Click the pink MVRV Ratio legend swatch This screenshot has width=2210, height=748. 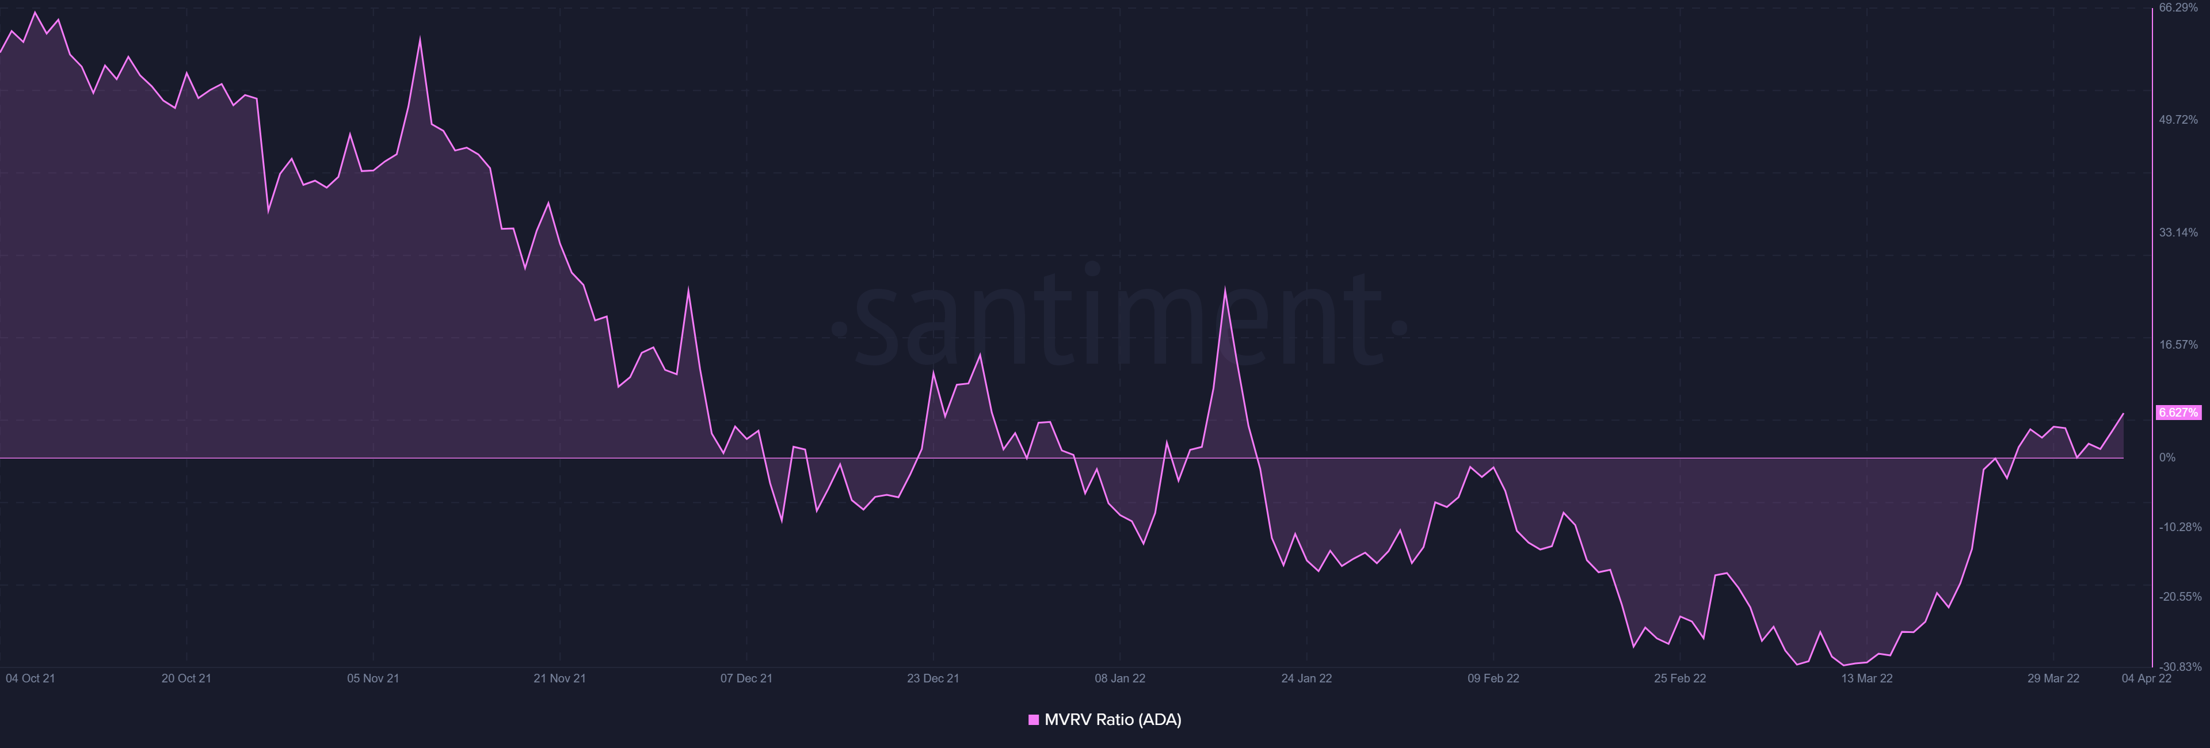1034,720
